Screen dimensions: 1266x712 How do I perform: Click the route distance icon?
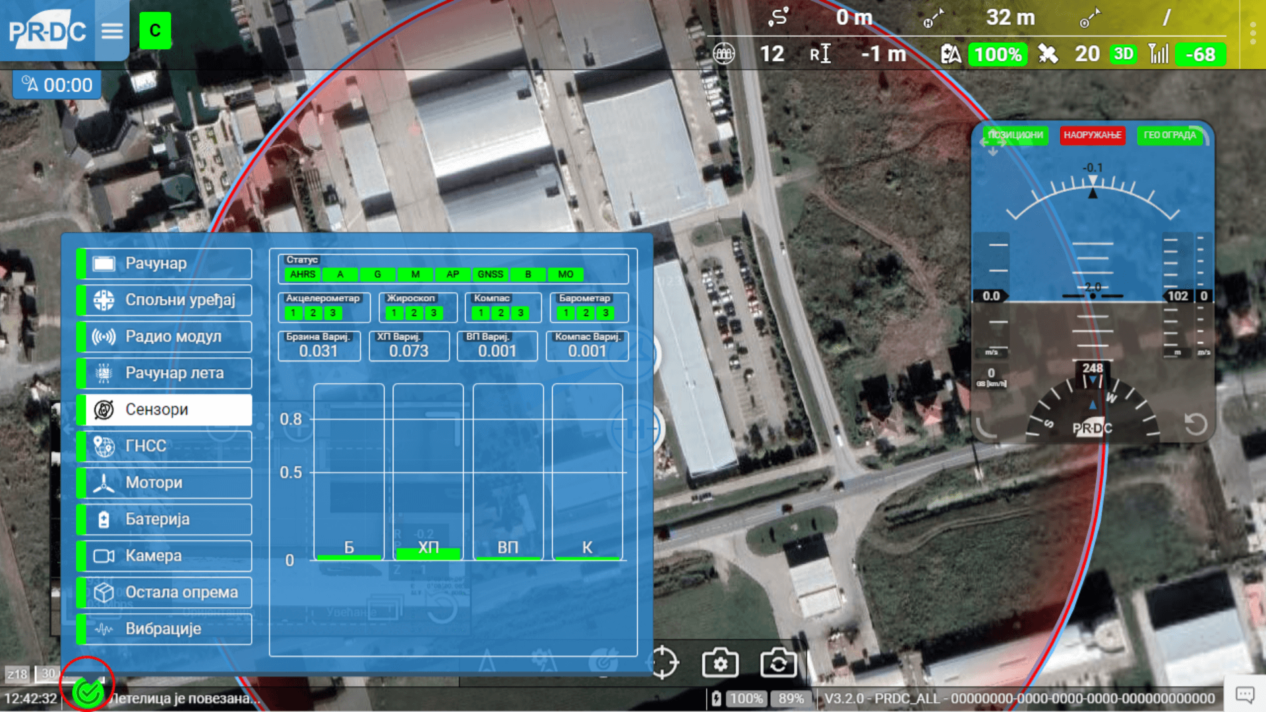779,17
